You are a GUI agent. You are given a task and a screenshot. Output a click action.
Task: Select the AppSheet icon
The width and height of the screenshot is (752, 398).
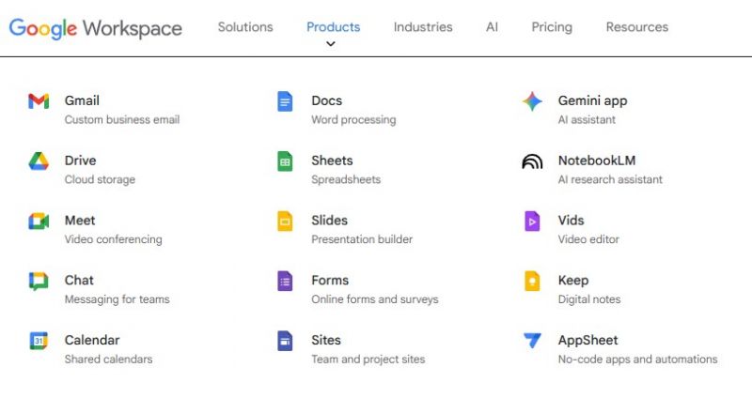coord(532,341)
